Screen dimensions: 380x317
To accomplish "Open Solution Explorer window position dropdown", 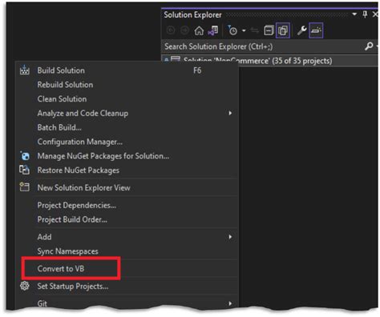I will click(354, 14).
